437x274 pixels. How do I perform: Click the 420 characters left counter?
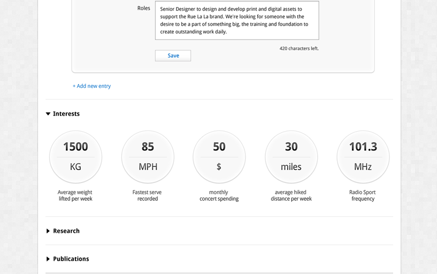click(299, 49)
